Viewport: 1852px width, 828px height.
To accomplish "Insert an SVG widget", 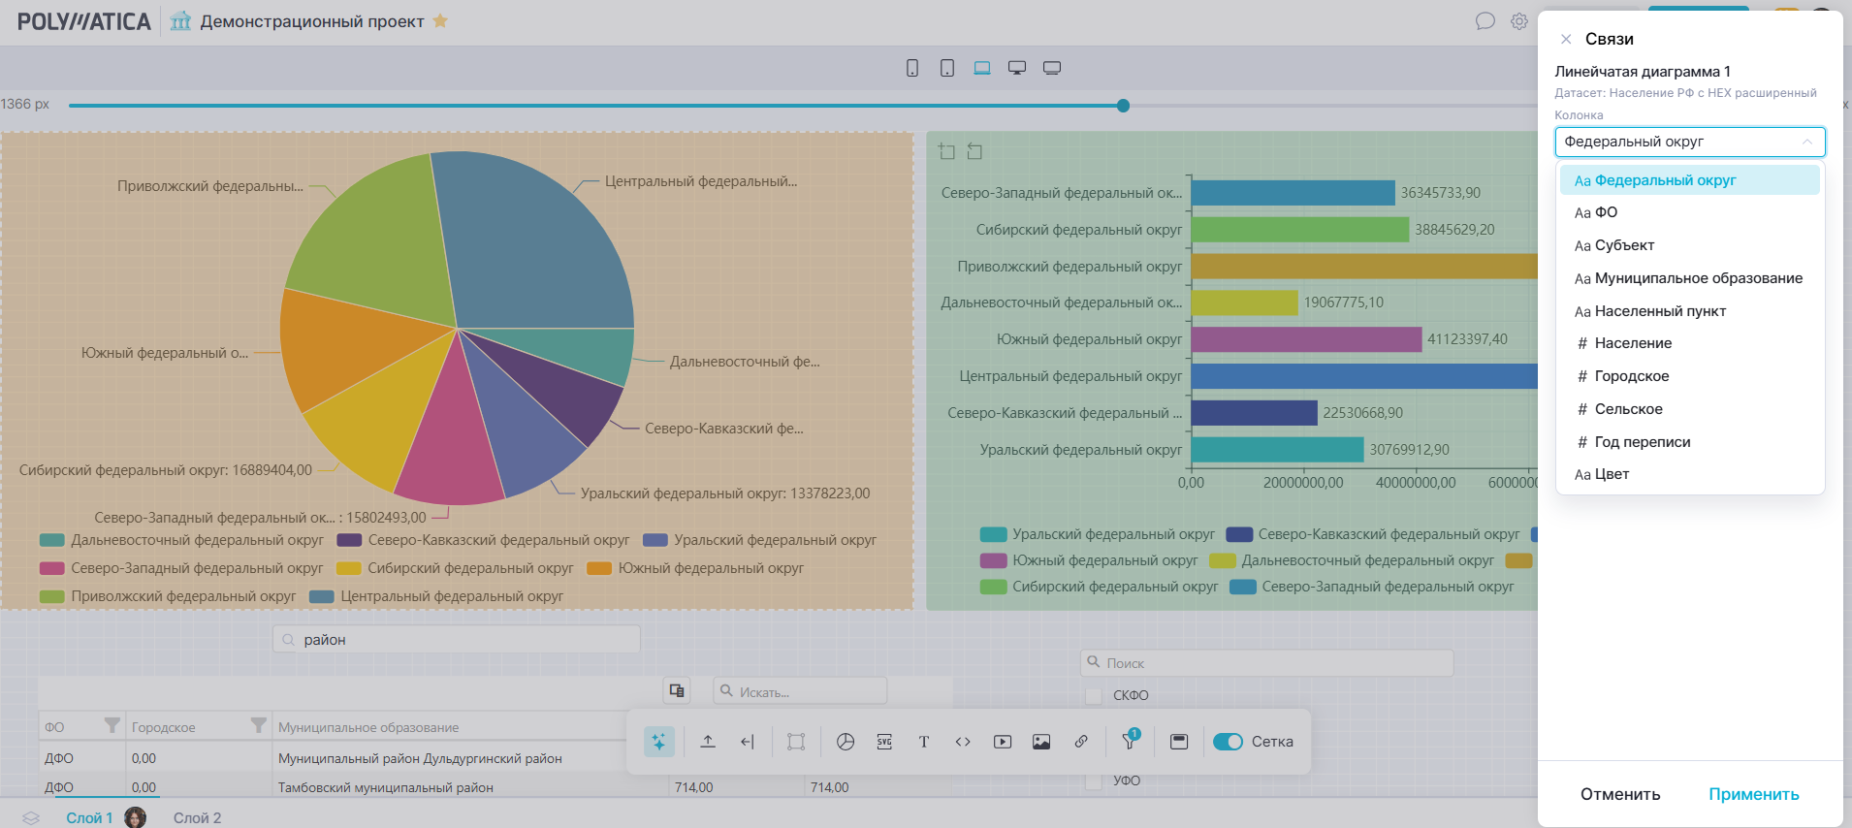I will [884, 742].
